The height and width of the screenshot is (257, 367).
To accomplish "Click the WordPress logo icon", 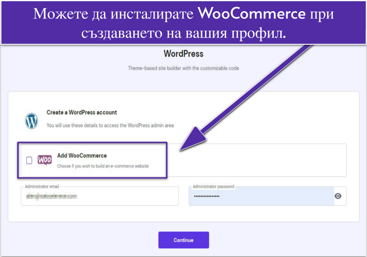I will click(x=32, y=121).
